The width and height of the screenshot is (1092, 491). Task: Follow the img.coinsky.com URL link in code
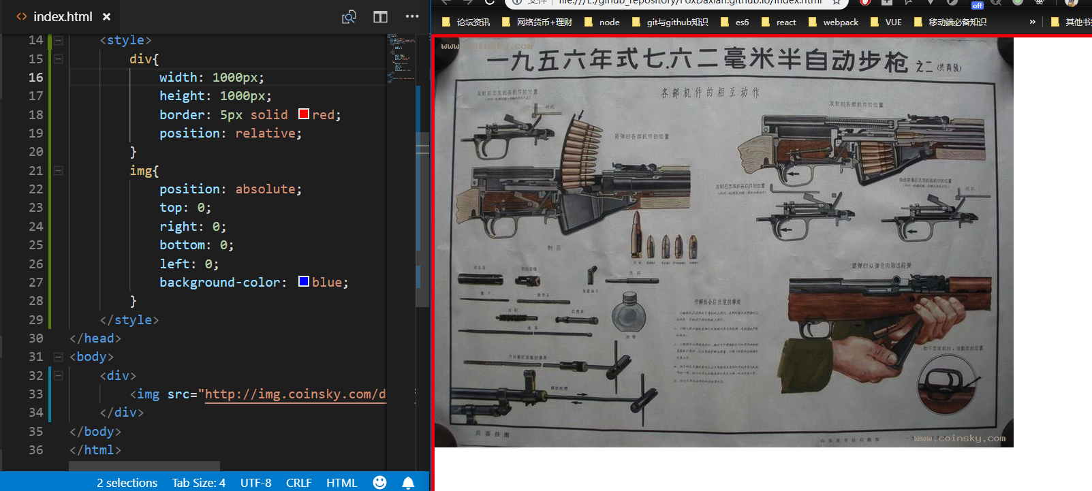tap(295, 394)
